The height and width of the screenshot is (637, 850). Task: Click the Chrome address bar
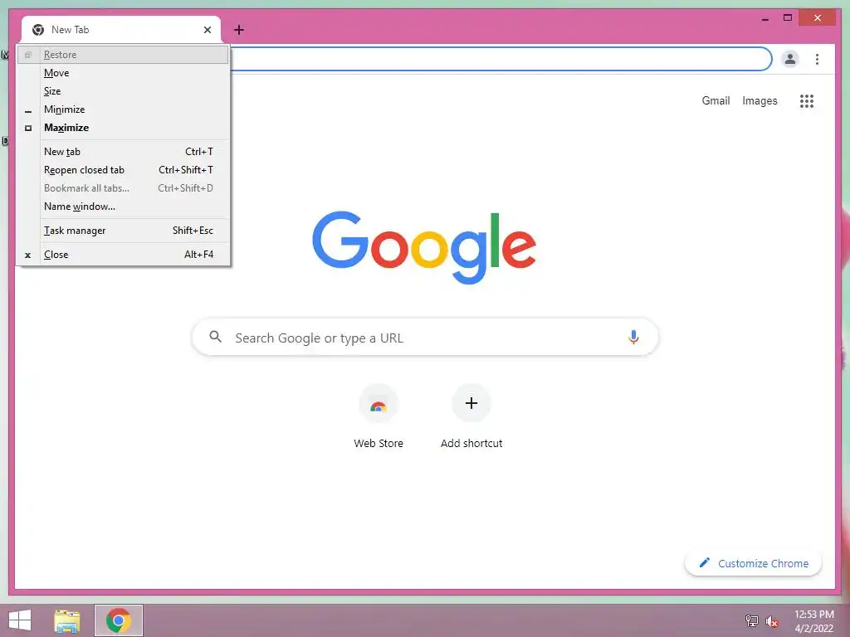(x=501, y=59)
